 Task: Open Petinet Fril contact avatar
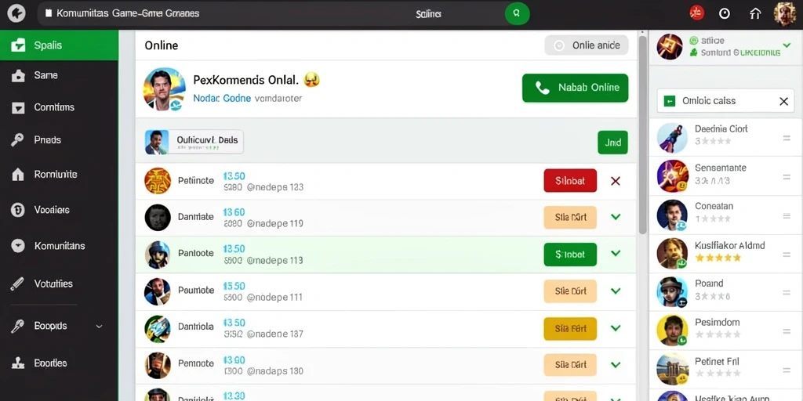click(x=672, y=369)
